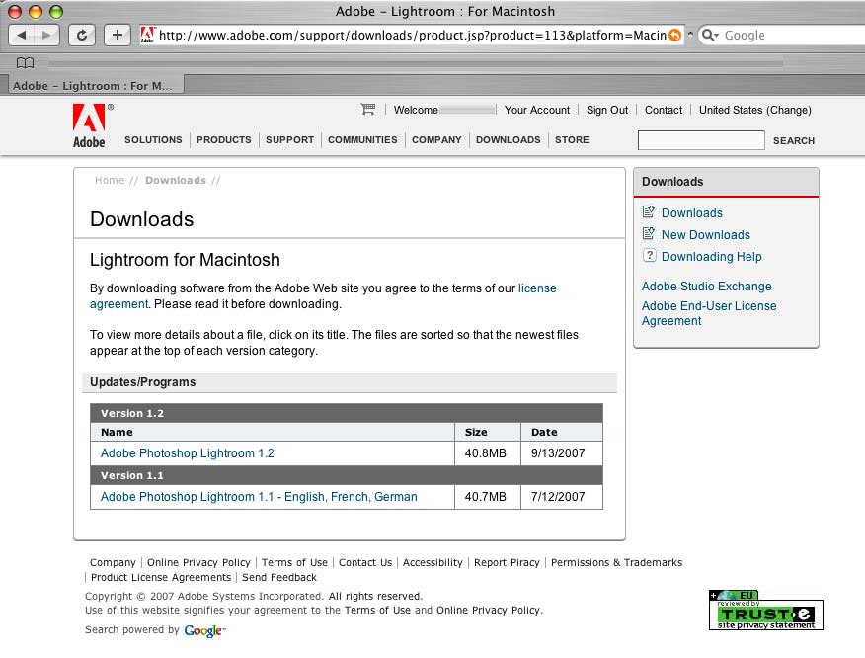The height and width of the screenshot is (658, 865).
Task: Click the SEARCH button
Action: click(x=793, y=140)
